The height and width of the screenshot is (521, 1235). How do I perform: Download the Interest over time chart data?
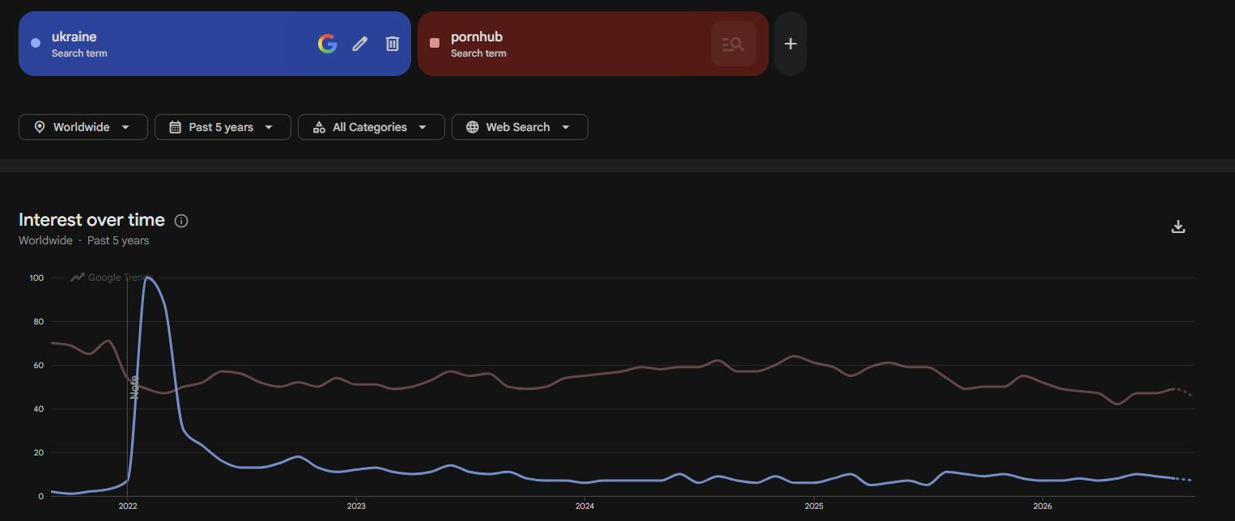point(1178,227)
